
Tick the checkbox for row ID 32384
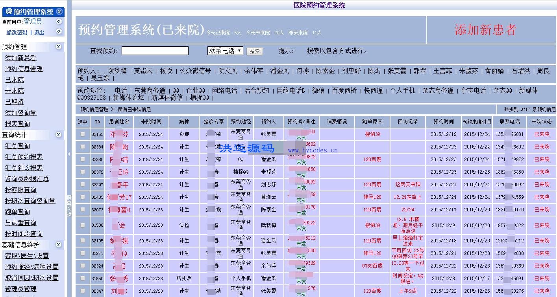coord(83,147)
